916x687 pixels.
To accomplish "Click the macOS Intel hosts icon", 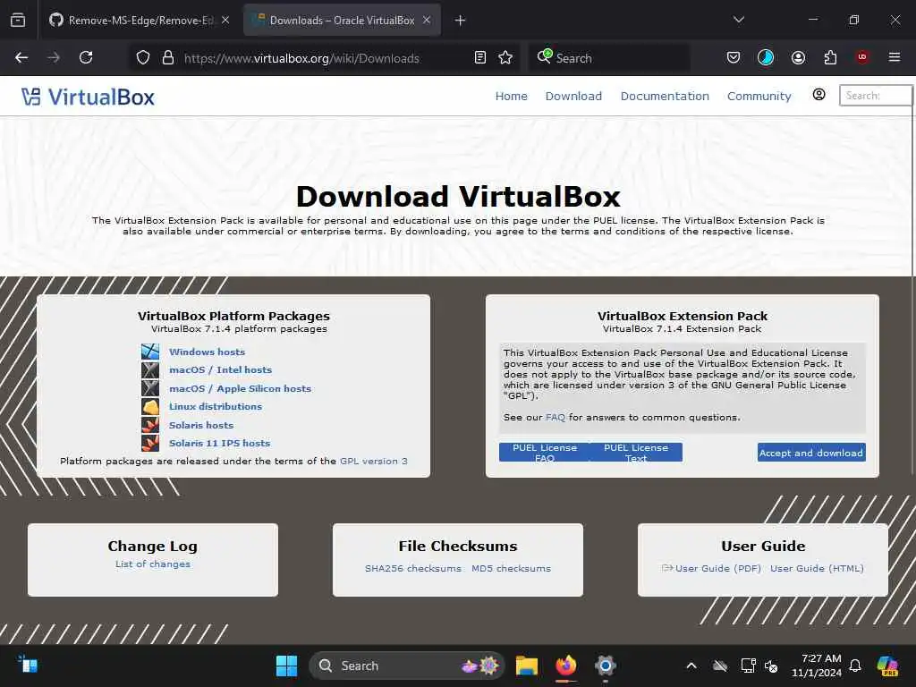I will [150, 369].
